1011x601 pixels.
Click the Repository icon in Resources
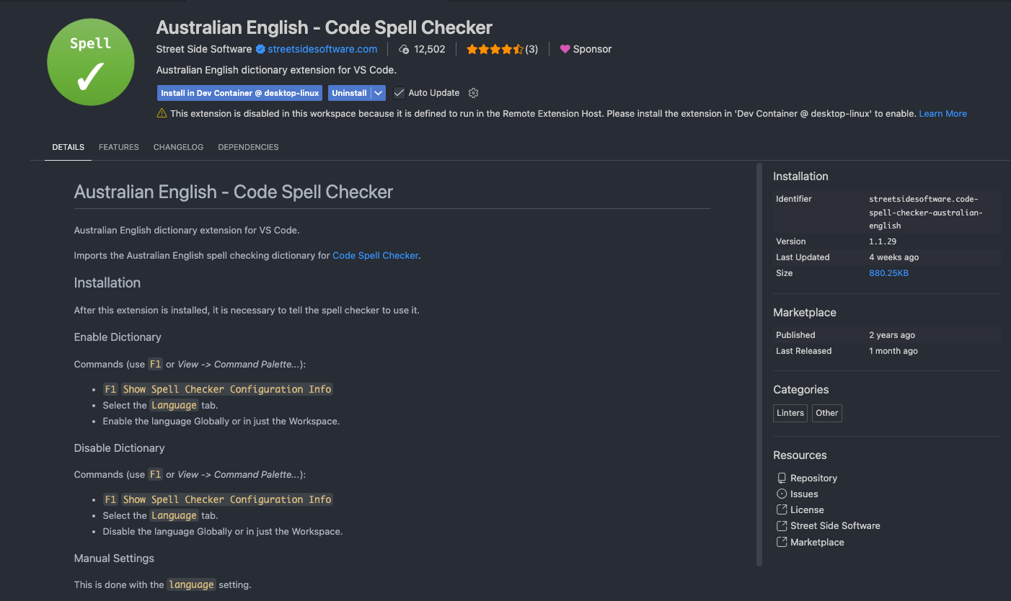[x=782, y=478]
